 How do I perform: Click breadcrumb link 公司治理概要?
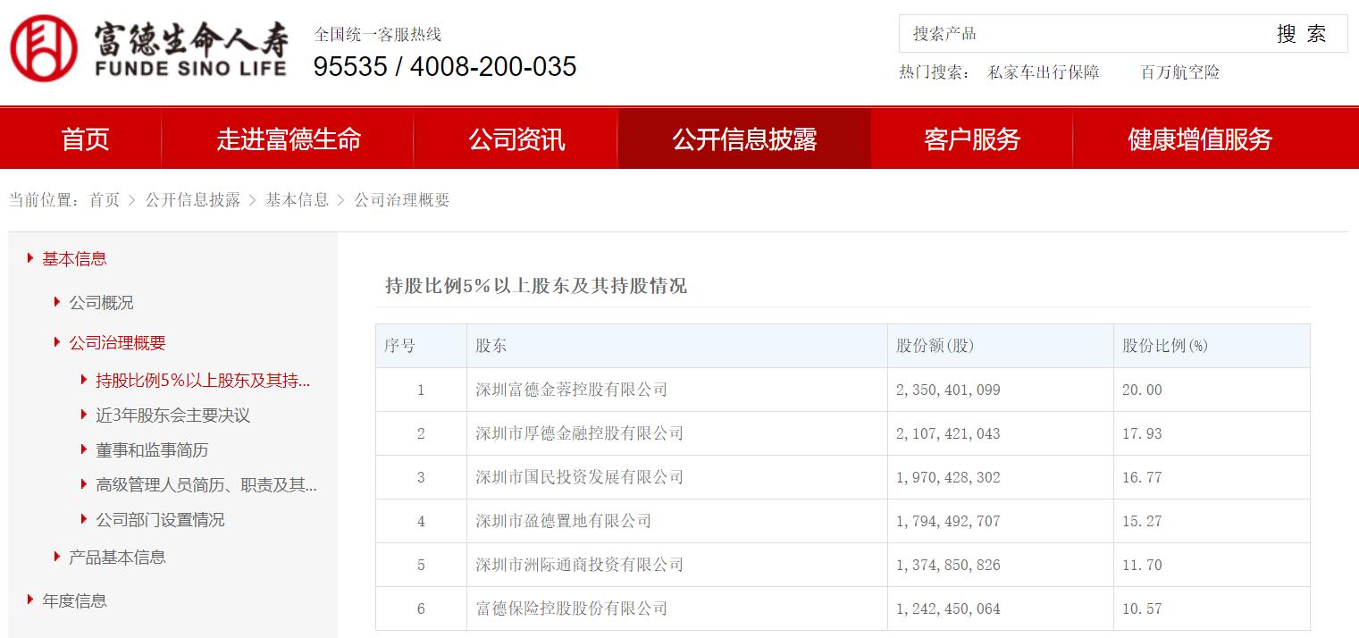(402, 200)
